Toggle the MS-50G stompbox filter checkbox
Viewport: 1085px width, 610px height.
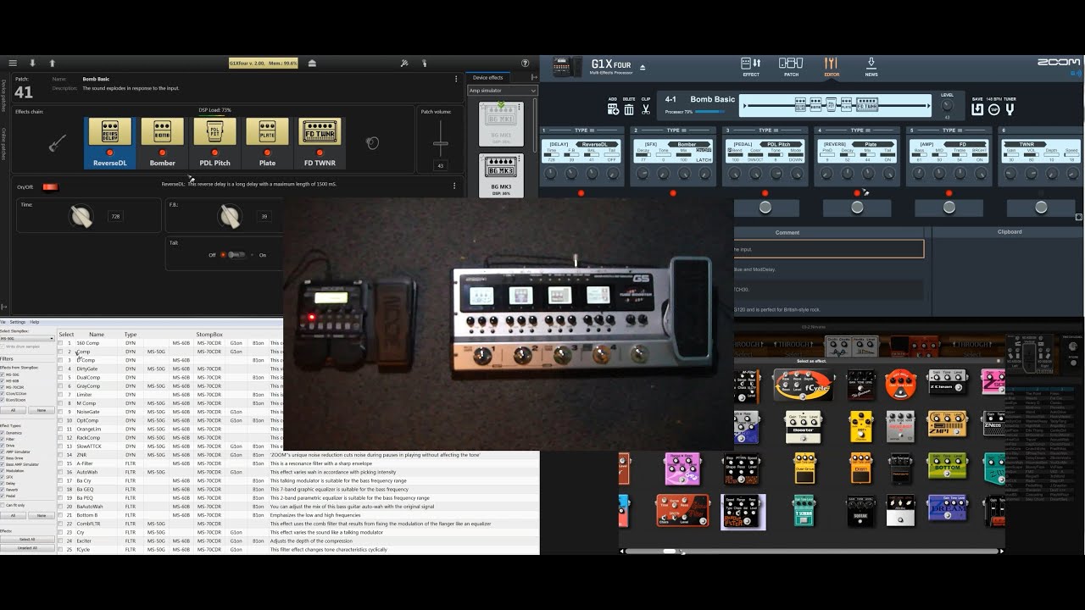tap(3, 374)
